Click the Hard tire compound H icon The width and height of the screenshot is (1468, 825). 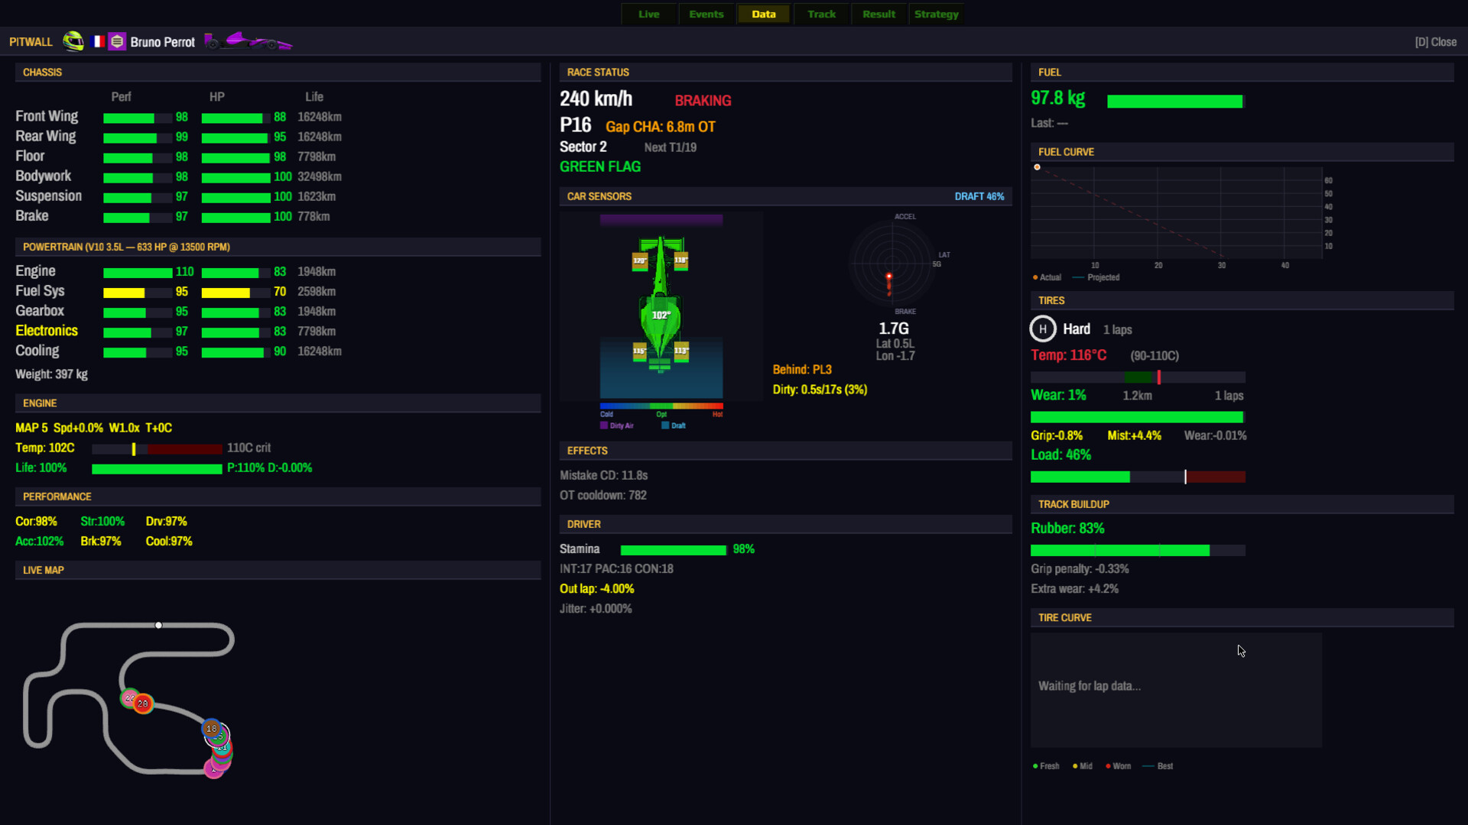click(x=1043, y=329)
